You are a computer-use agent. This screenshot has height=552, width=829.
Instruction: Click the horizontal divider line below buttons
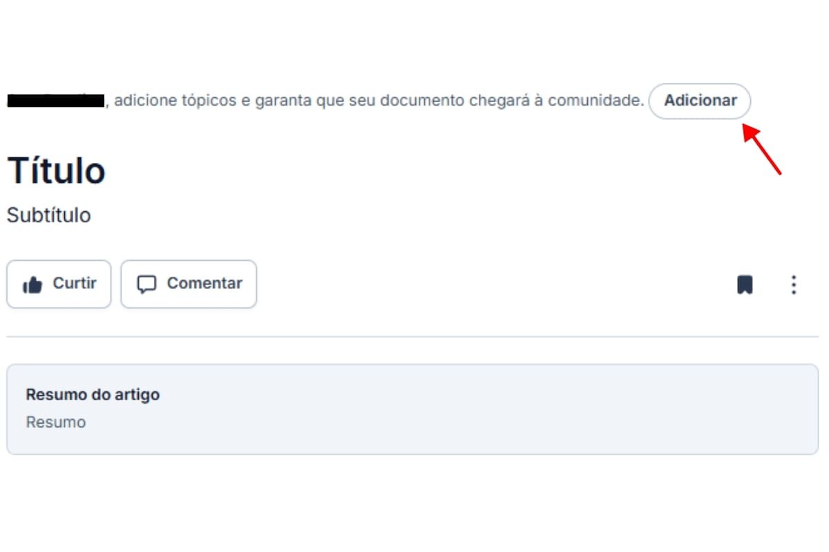click(x=412, y=337)
